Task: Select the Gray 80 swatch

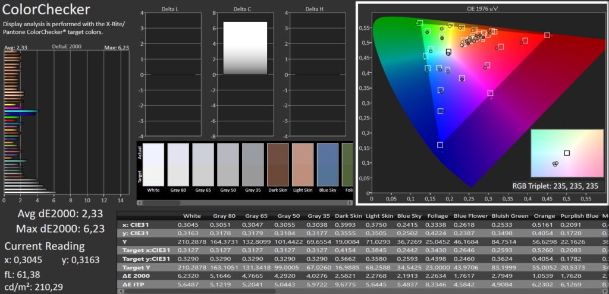Action: 178,165
